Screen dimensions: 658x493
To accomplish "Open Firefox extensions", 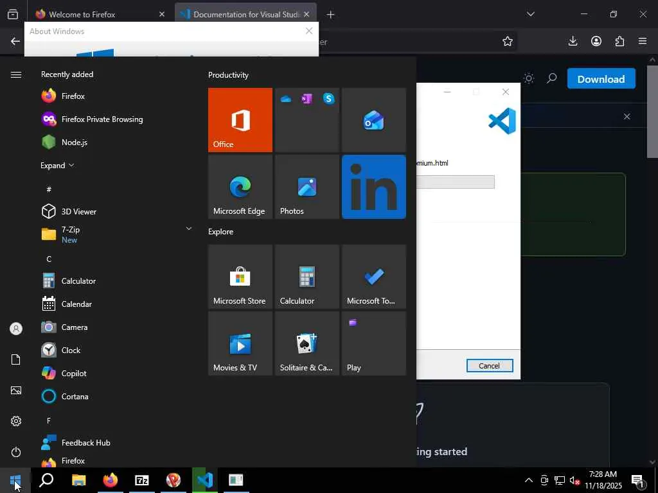I will (619, 41).
